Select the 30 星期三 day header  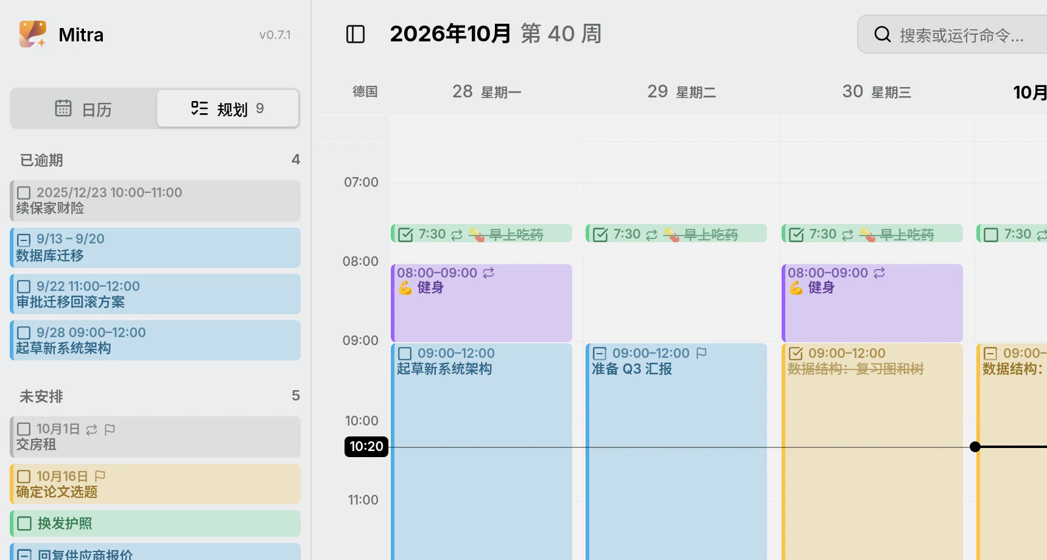point(877,92)
